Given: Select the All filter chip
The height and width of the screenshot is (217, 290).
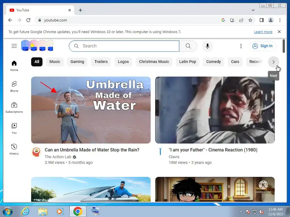Looking at the screenshot, I should pos(37,62).
